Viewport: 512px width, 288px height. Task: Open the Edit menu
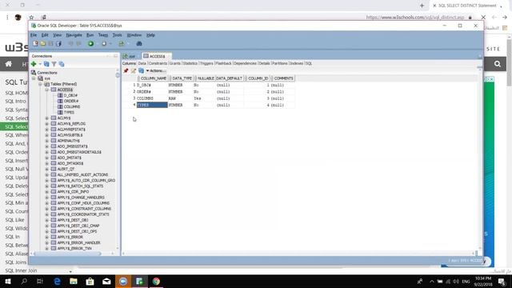(x=45, y=35)
